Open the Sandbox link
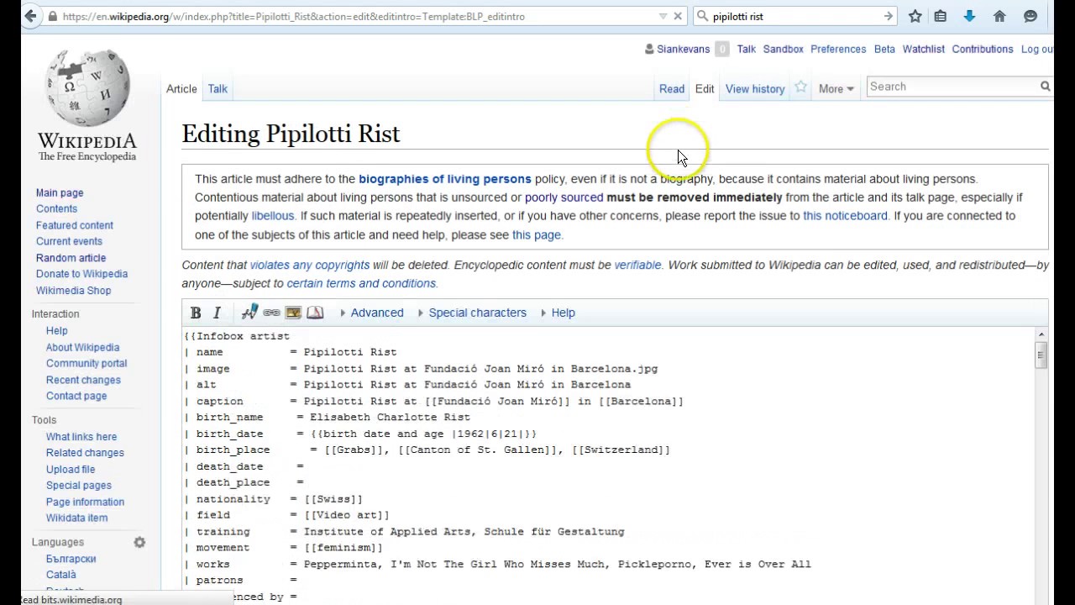This screenshot has width=1075, height=605. [x=784, y=50]
